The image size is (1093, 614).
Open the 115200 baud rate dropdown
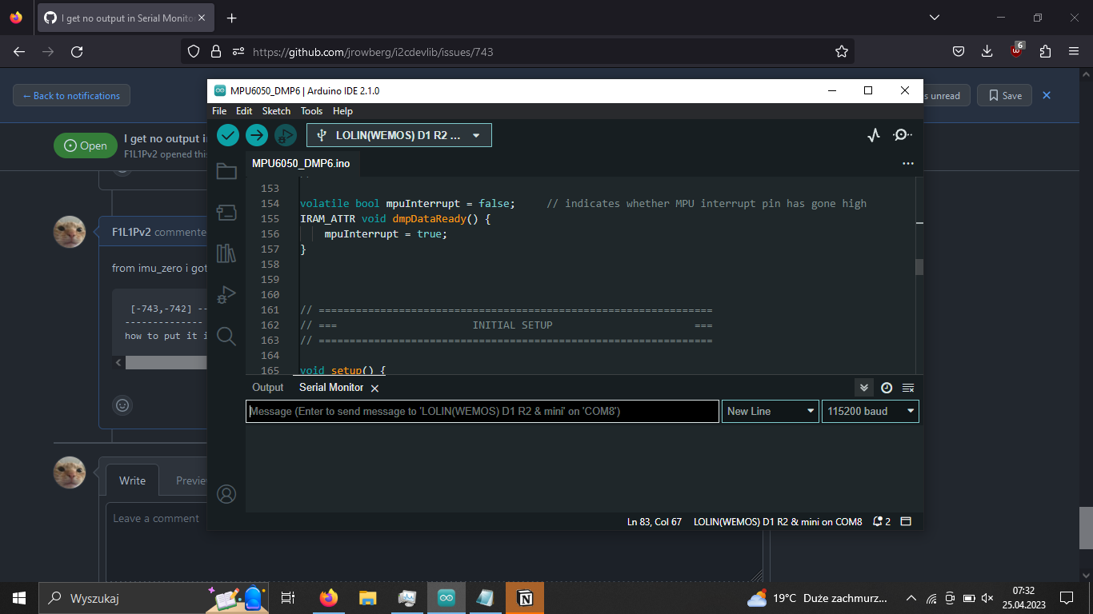[x=870, y=411]
